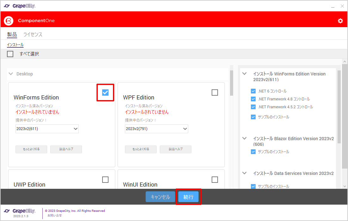The width and height of the screenshot is (348, 221).
Task: Uncheck WinForms サンプルのインストール checkbox
Action: click(x=253, y=117)
